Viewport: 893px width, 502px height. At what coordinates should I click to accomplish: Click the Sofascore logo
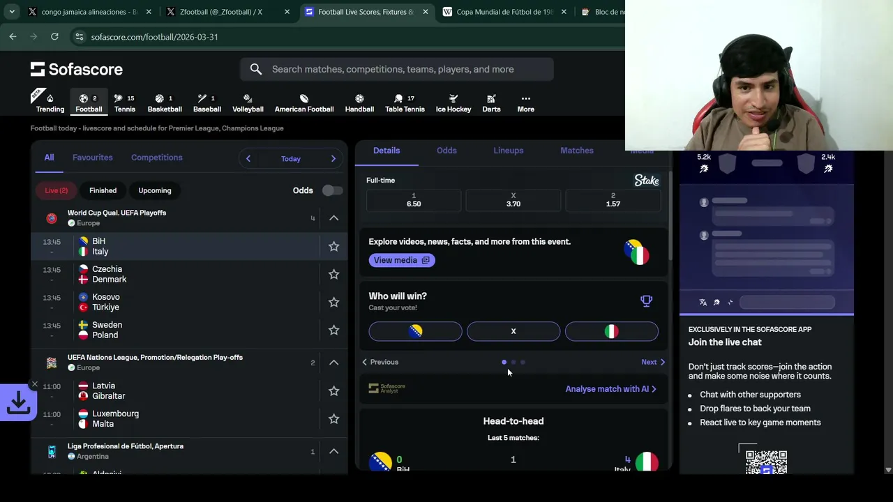coord(77,69)
